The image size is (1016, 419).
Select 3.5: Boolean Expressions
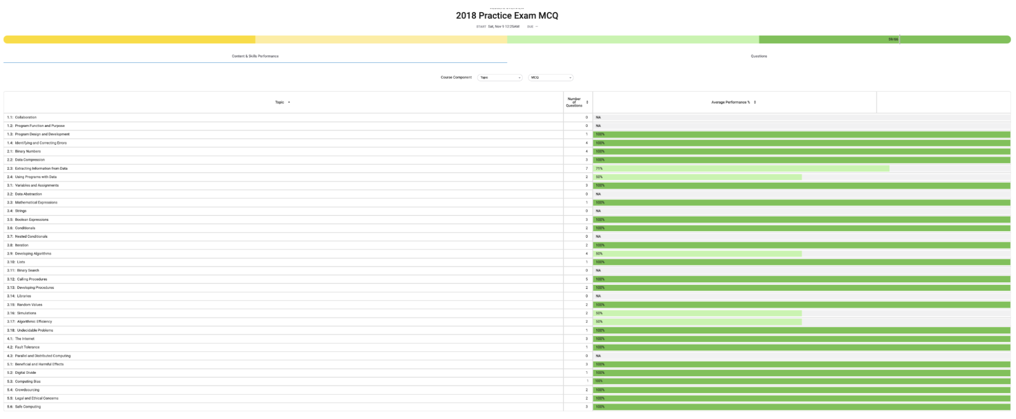pos(28,220)
